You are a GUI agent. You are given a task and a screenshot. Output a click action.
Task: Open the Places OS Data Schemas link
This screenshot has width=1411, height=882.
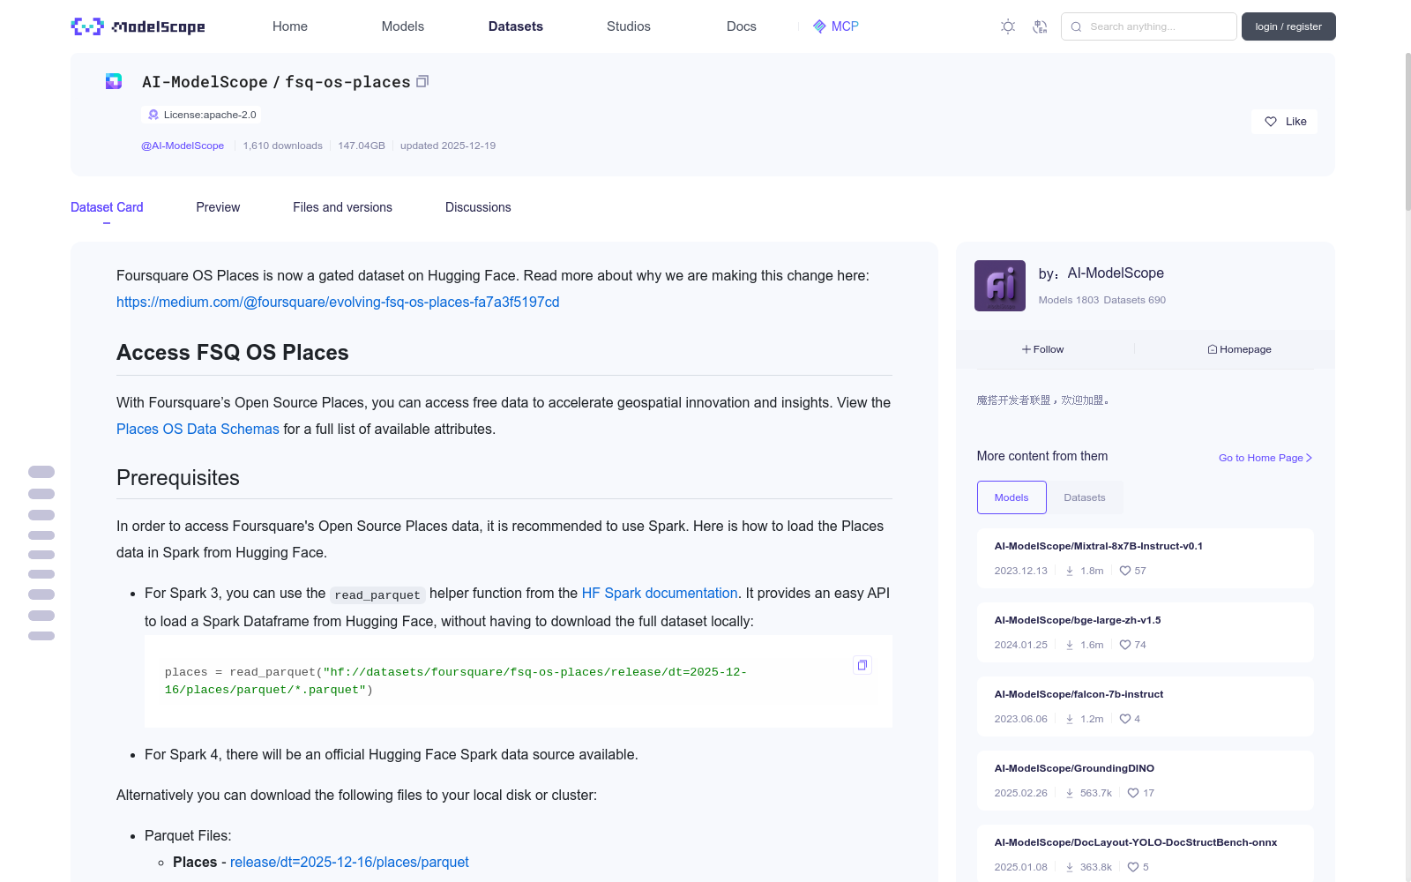coord(198,429)
